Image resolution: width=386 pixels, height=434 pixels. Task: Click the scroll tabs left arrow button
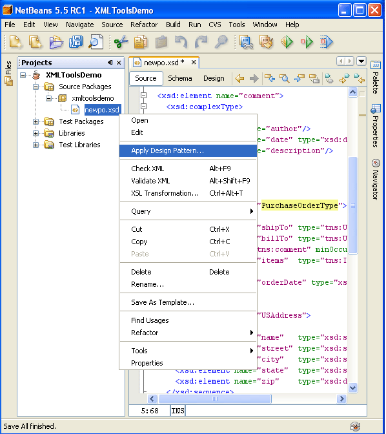pos(341,61)
